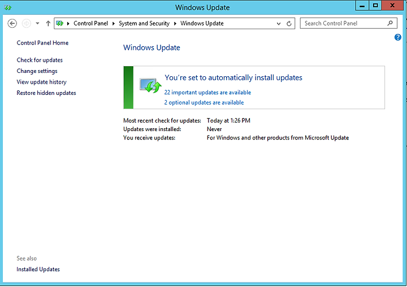Viewport: 407px width, 287px height.
Task: Go up one level with Up arrow
Action: pos(48,23)
